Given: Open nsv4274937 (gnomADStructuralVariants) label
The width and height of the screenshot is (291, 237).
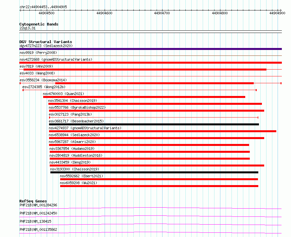Looking at the screenshot, I should click(x=85, y=128).
